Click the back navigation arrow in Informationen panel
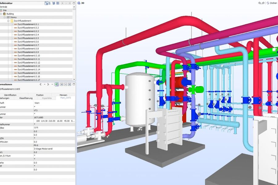This screenshot has height=185, width=278. [x=40, y=84]
